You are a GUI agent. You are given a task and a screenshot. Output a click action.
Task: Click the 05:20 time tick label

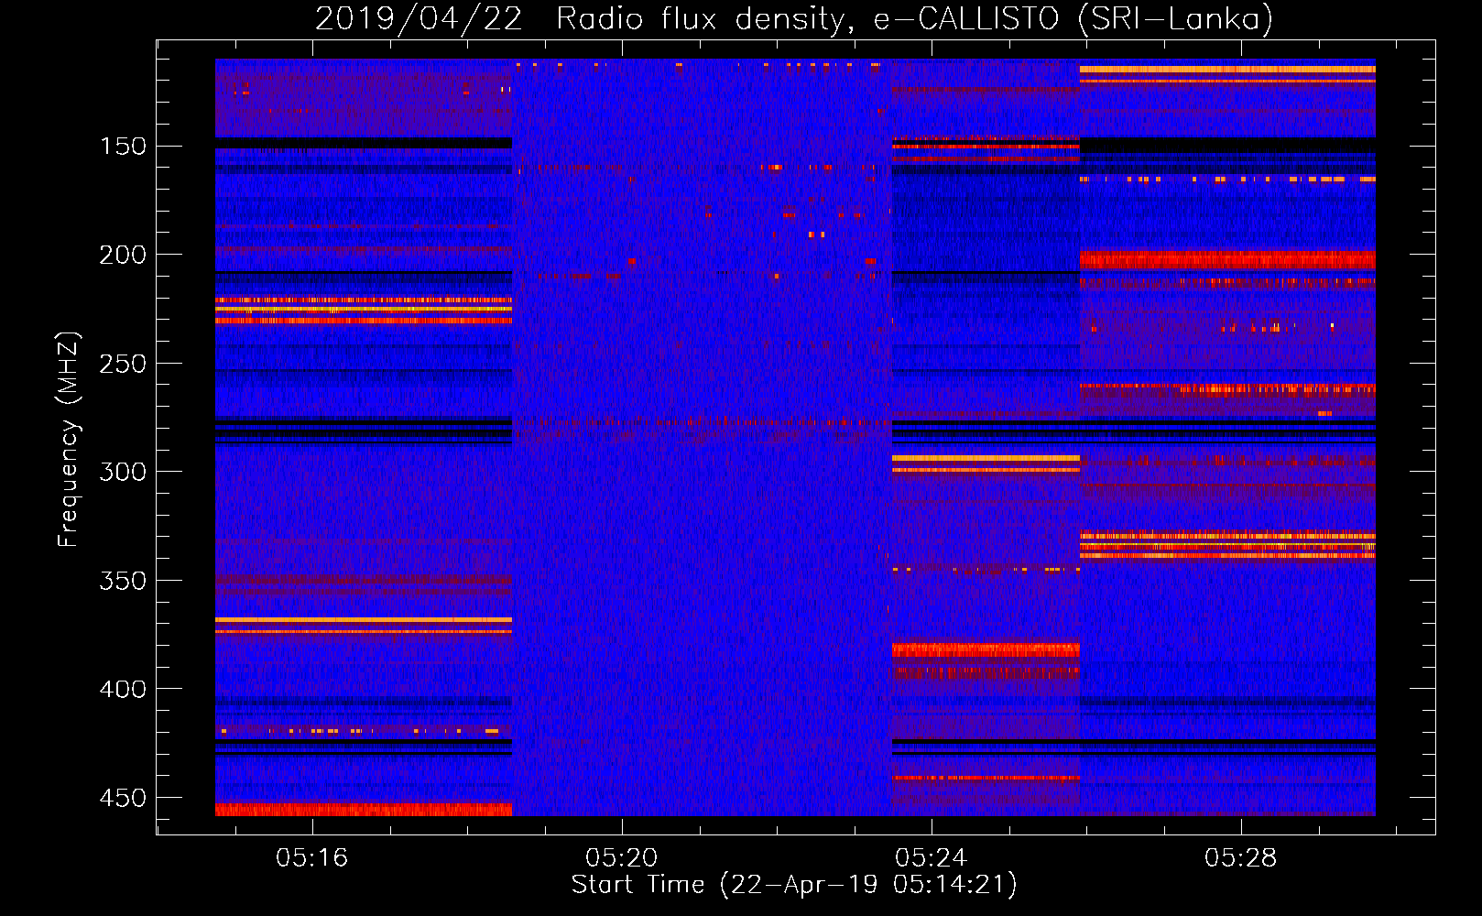622,857
